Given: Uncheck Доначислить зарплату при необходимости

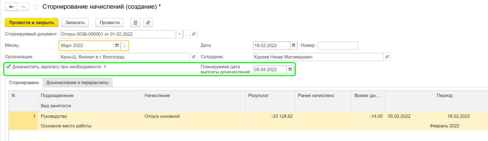Looking at the screenshot, I should click(8, 67).
